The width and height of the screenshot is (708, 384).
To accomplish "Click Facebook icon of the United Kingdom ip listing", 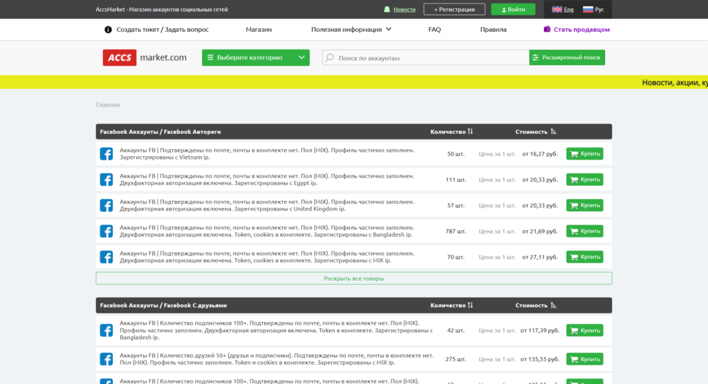I will coord(106,205).
